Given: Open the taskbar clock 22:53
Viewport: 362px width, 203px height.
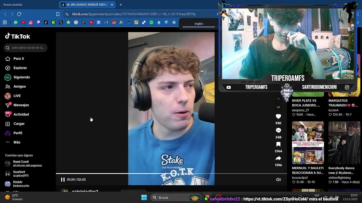Looking at the screenshot, I should pyautogui.click(x=350, y=197).
